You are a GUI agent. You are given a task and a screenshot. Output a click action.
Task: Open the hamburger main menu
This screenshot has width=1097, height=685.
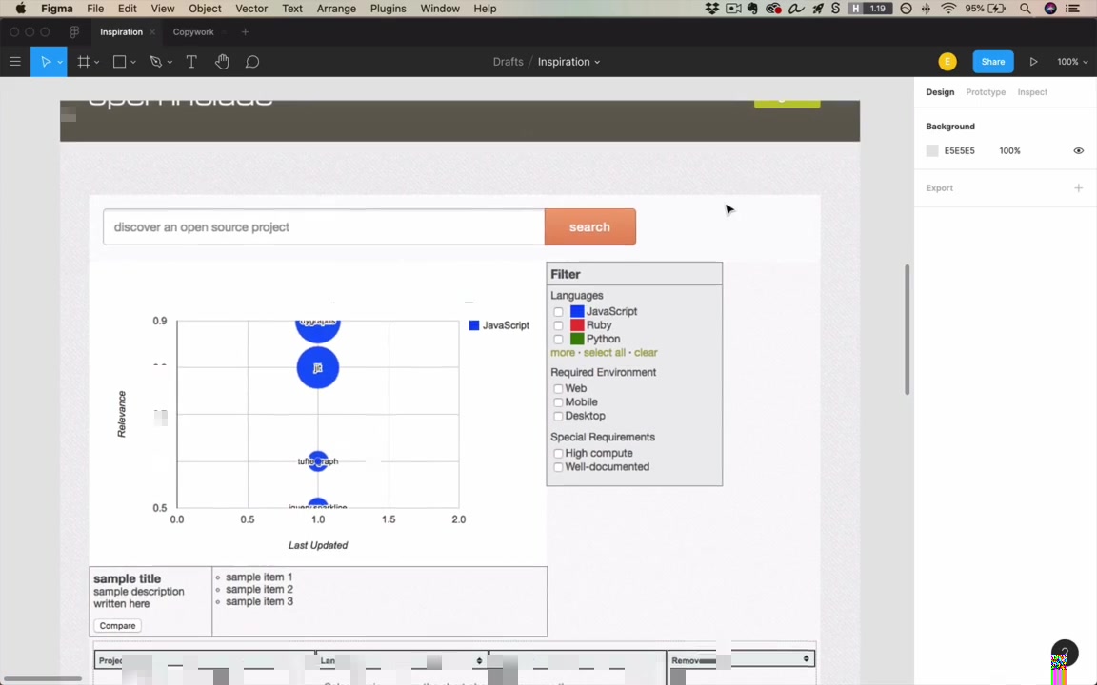[14, 62]
